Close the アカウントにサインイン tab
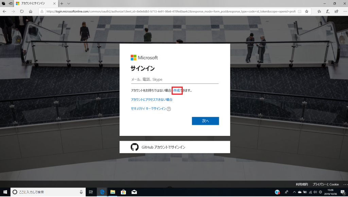Image resolution: width=348 pixels, height=197 pixels. (x=54, y=3)
